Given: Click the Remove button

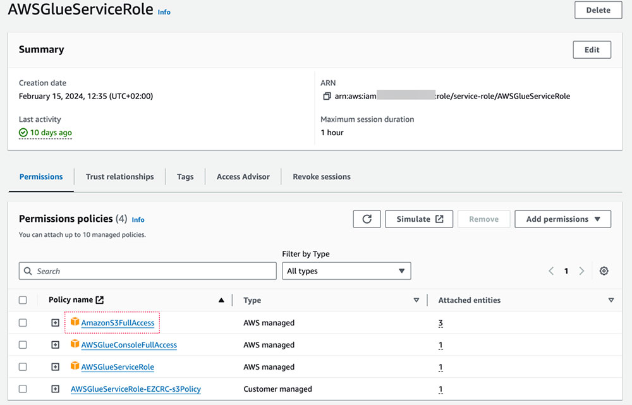Looking at the screenshot, I should click(x=483, y=219).
